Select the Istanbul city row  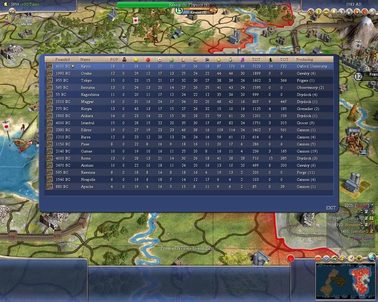[189, 123]
